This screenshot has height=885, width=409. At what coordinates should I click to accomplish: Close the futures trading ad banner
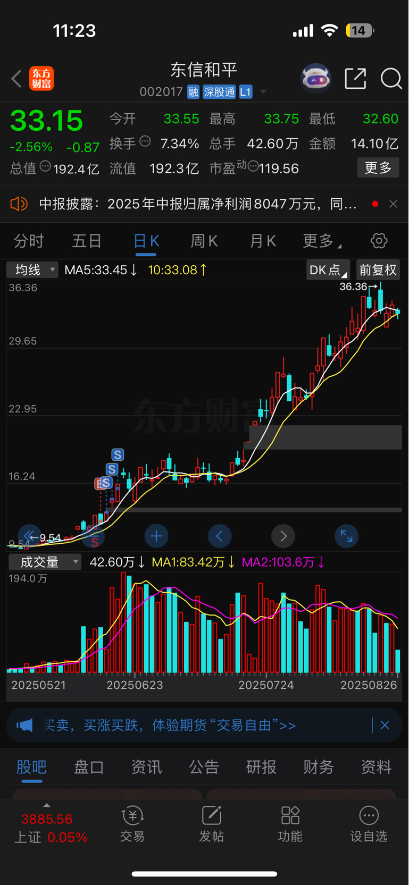coord(385,725)
